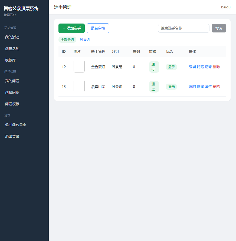Screen dimensions: 236x241
Task: Click the 智睿公众投票系统 site title
Action: [21, 8]
